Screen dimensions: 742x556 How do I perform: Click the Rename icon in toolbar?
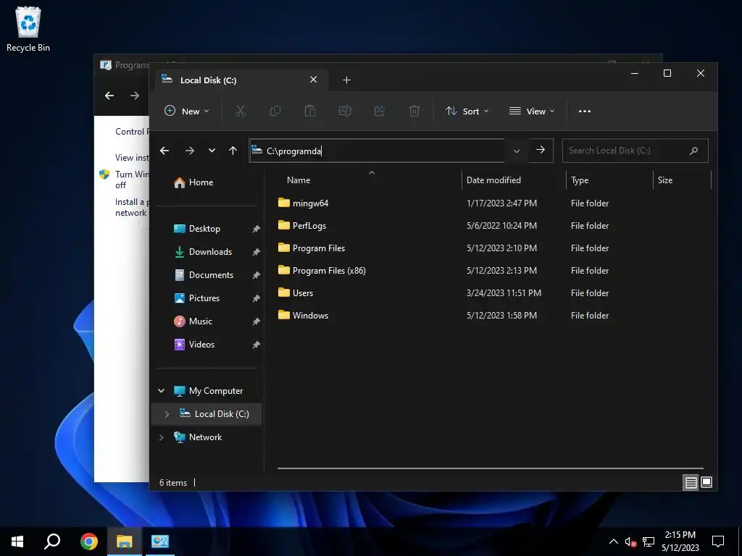pos(344,111)
